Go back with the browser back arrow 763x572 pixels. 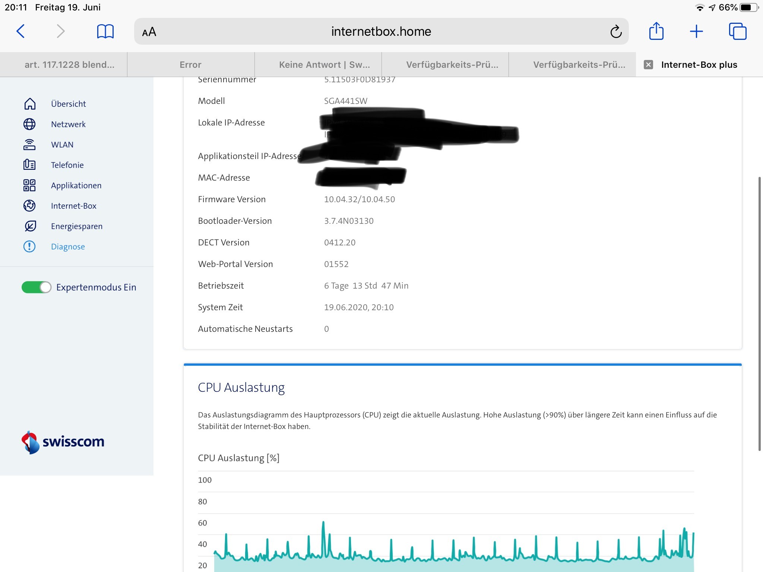pos(21,31)
